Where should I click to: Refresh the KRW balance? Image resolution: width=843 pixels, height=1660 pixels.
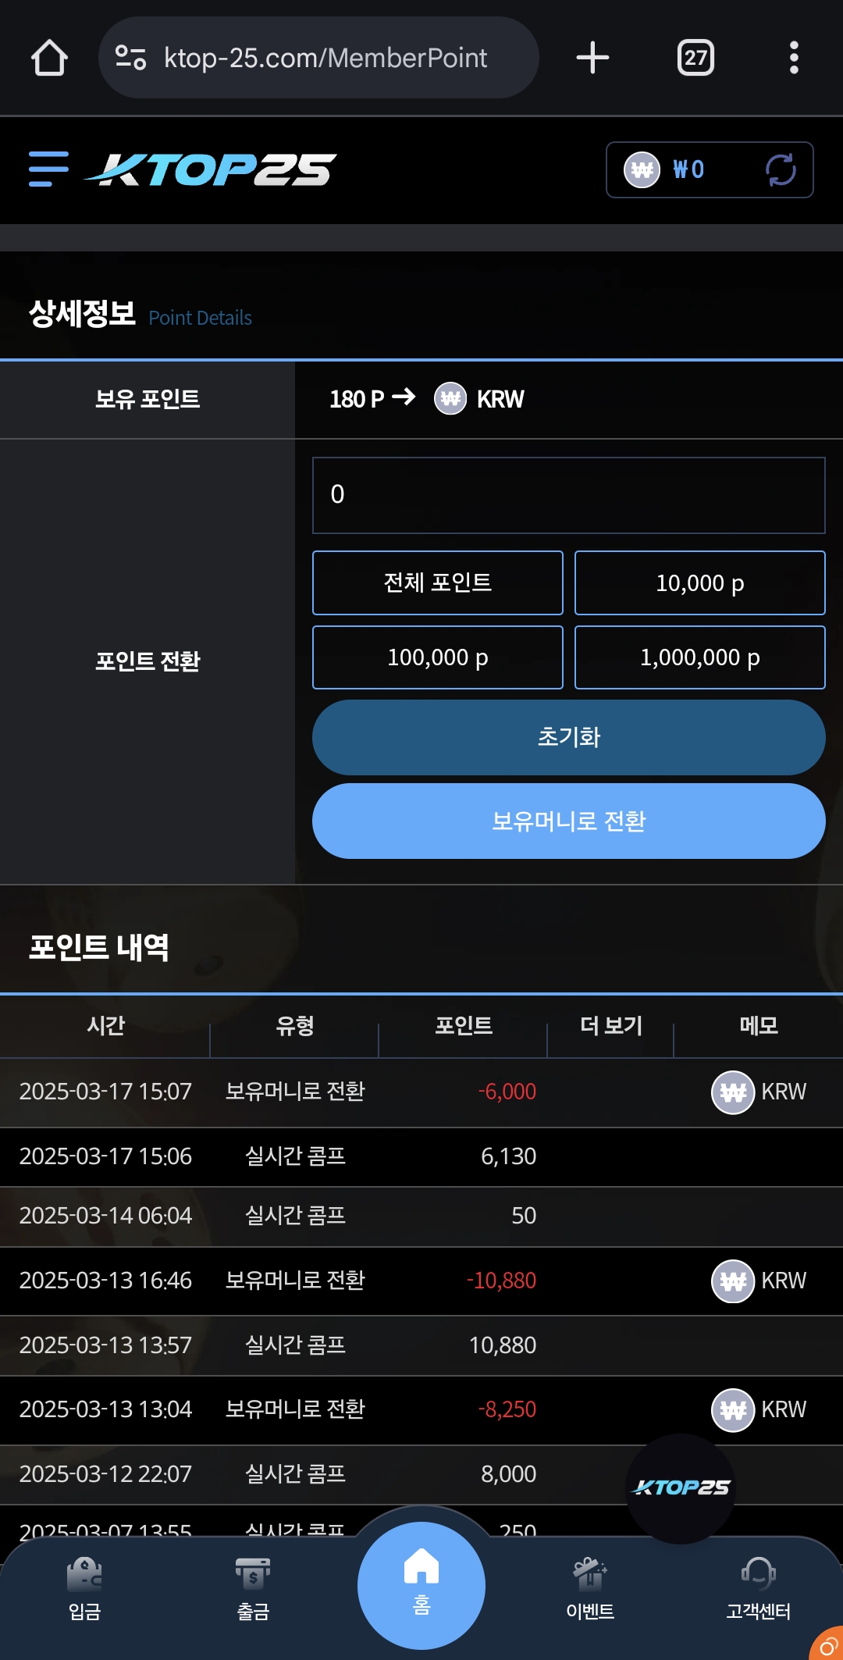[x=780, y=169]
